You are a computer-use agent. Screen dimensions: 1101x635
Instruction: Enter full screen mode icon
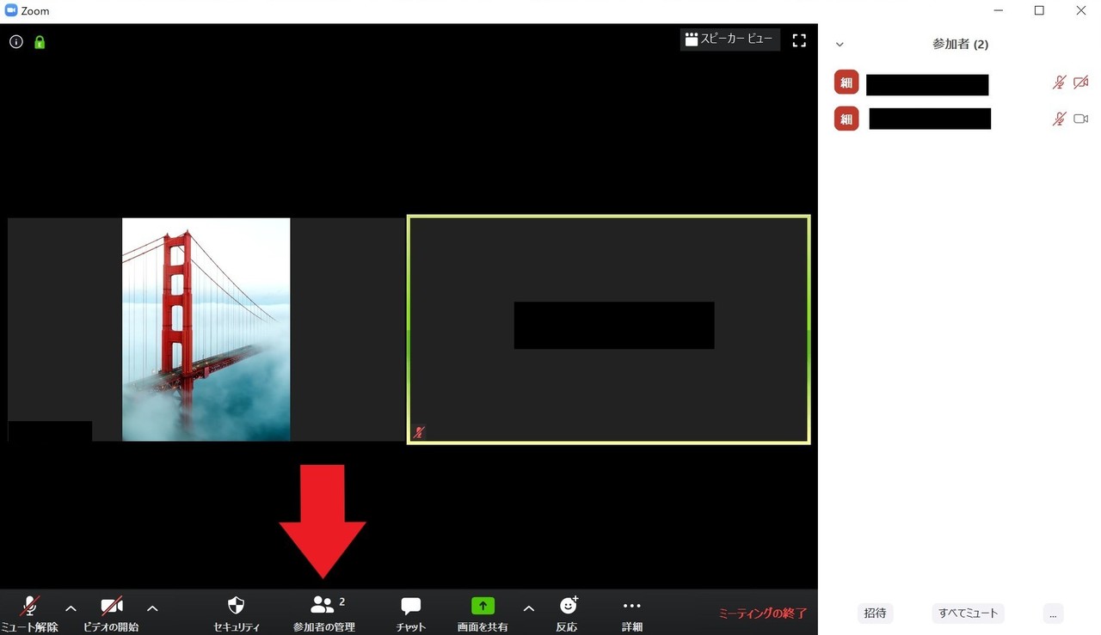(x=799, y=40)
